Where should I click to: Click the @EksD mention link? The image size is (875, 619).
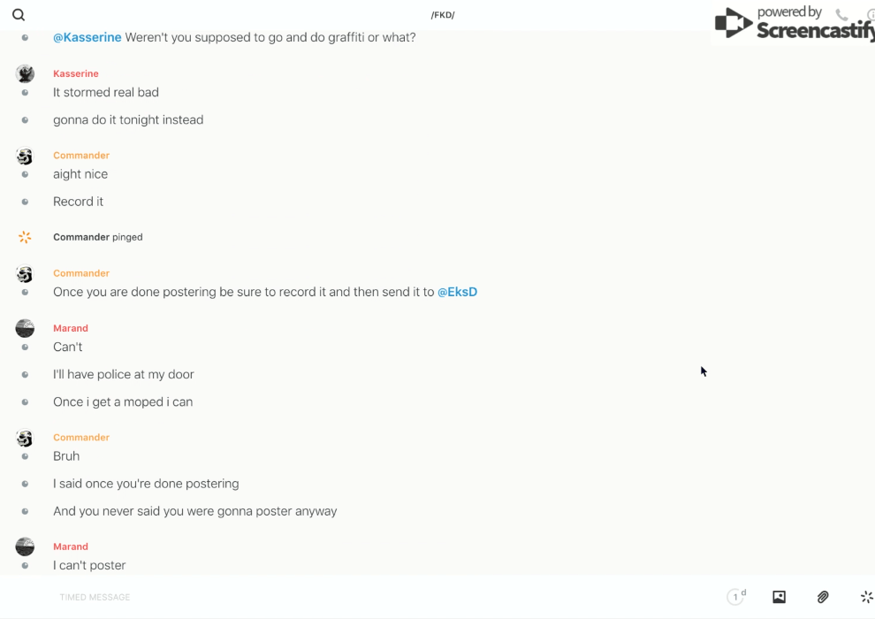457,292
